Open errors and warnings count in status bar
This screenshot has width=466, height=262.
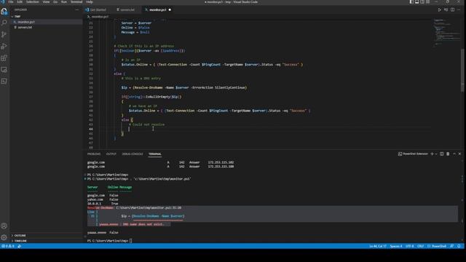pos(8,246)
